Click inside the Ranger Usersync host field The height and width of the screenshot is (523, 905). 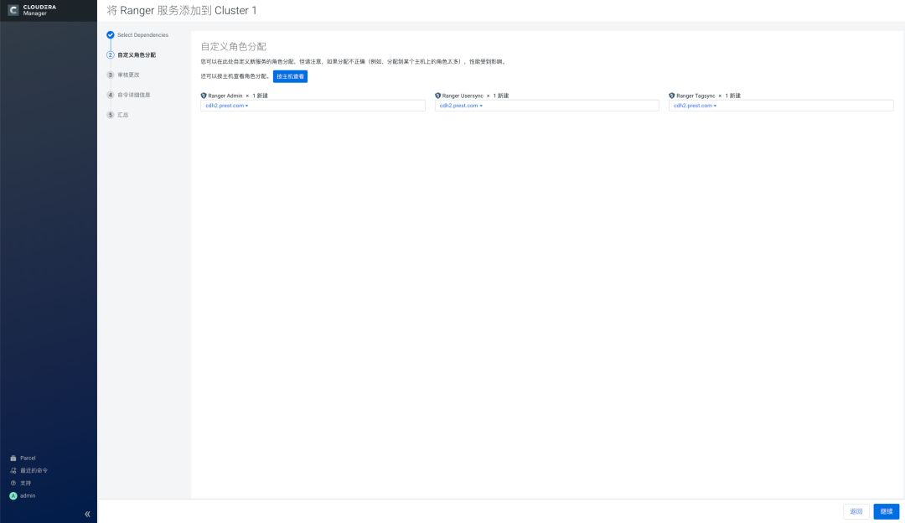point(546,106)
